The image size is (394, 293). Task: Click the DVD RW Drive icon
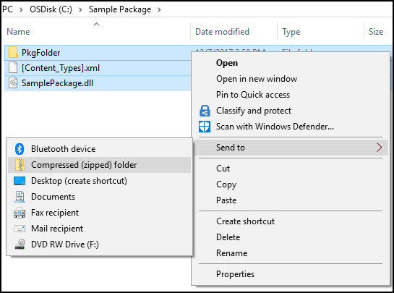[20, 245]
